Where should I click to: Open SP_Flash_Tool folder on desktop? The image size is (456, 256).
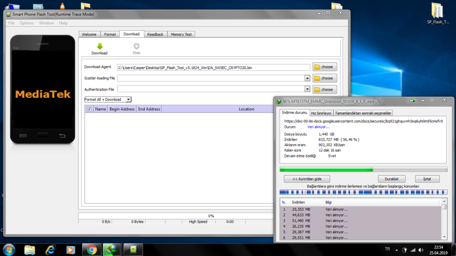438,14
